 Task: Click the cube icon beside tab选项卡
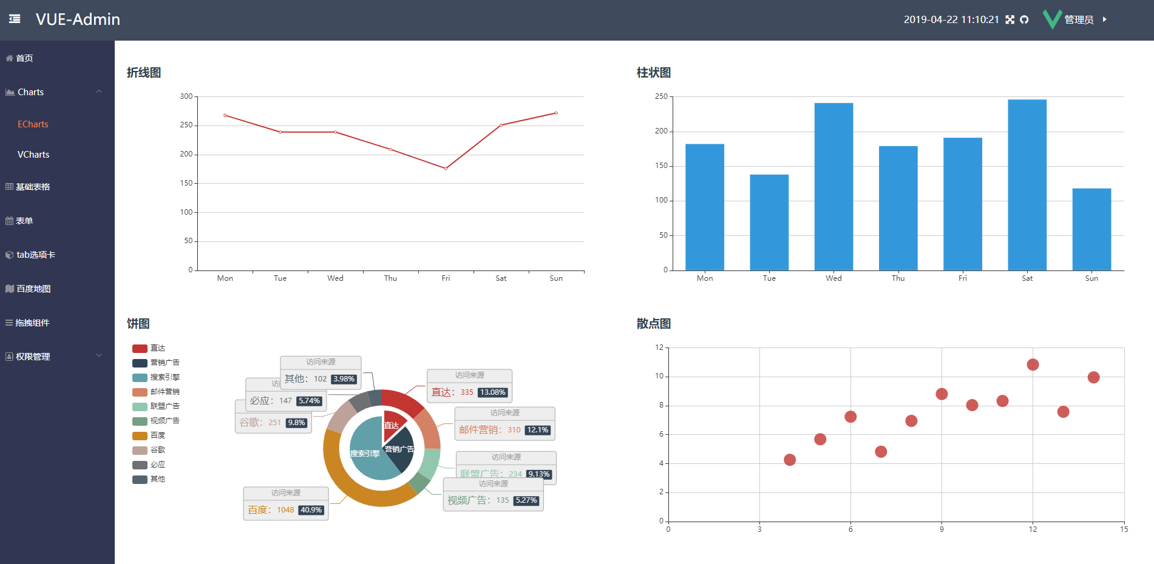click(x=9, y=255)
